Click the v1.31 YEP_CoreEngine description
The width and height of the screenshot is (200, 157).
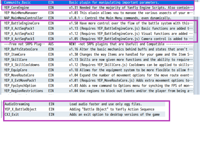click(x=131, y=8)
